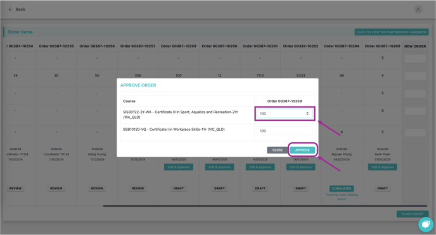Click value 99 in Order 00387-10264

click(x=342, y=75)
